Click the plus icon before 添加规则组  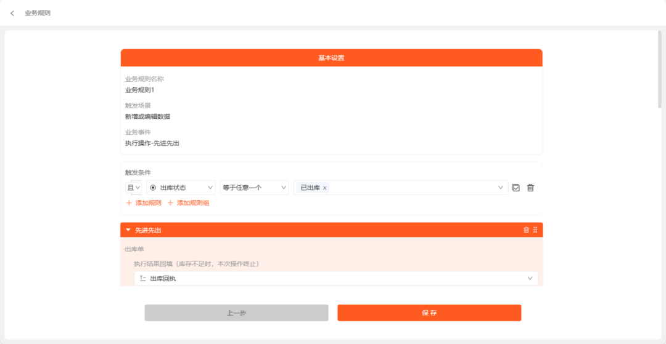click(x=170, y=203)
